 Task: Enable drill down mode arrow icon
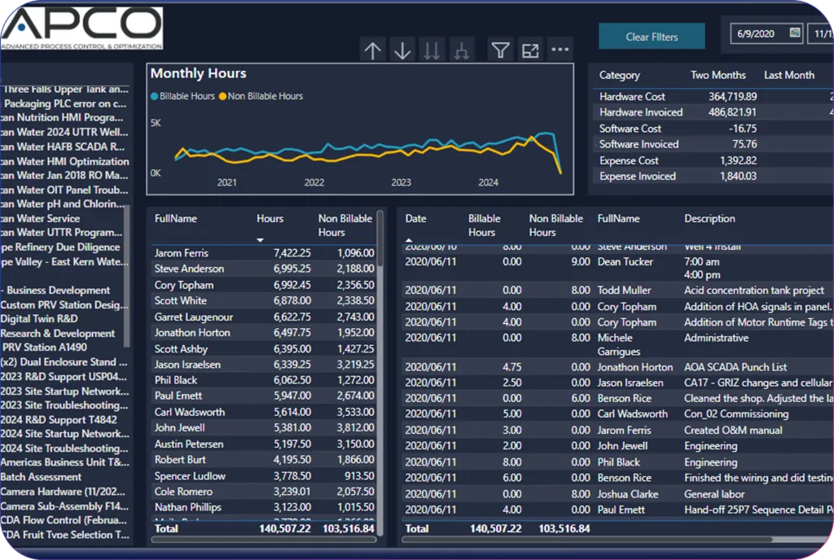pos(402,50)
